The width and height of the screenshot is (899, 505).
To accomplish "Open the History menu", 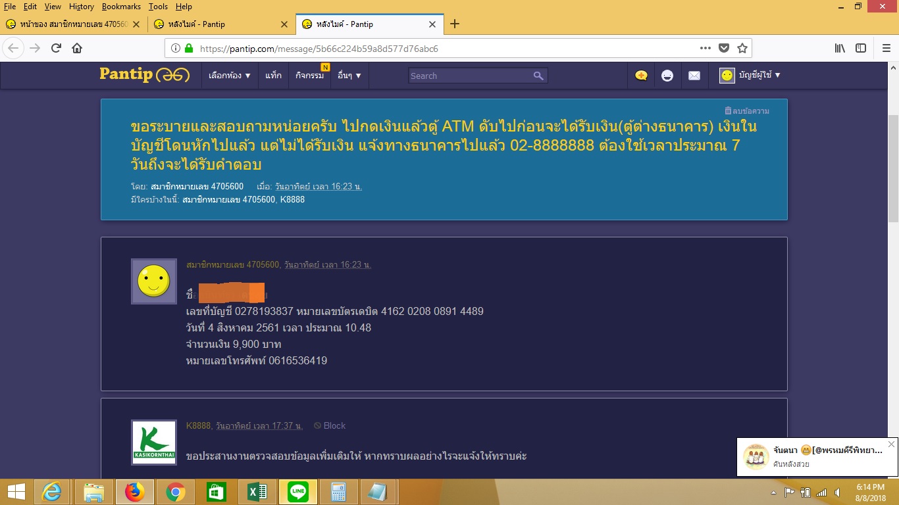I will 82,7.
